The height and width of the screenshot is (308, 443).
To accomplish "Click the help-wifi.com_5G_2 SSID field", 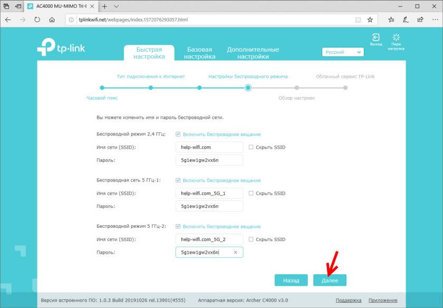I will 209,239.
